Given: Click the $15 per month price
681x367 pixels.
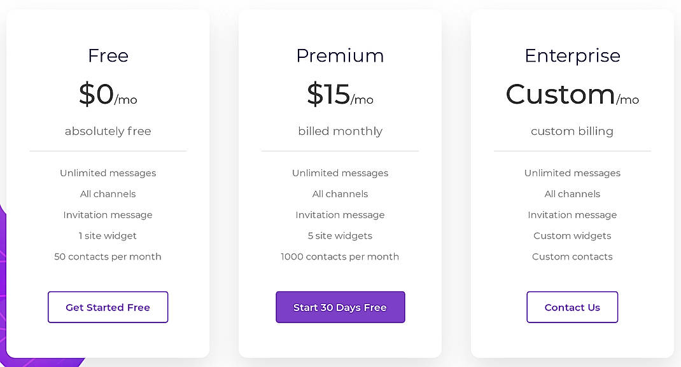Looking at the screenshot, I should 340,95.
